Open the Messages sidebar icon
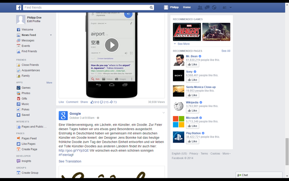The height and width of the screenshot is (181, 289). pyautogui.click(x=19, y=40)
